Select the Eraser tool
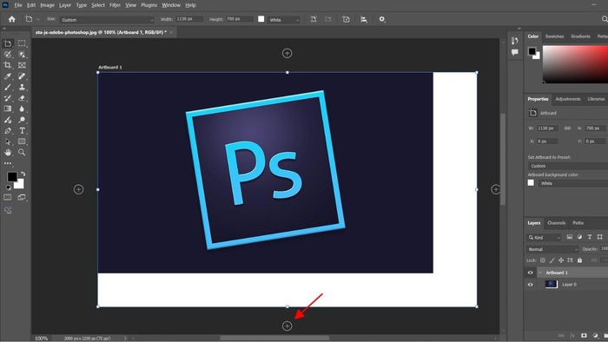Screen dimensions: 608x342 [22, 98]
